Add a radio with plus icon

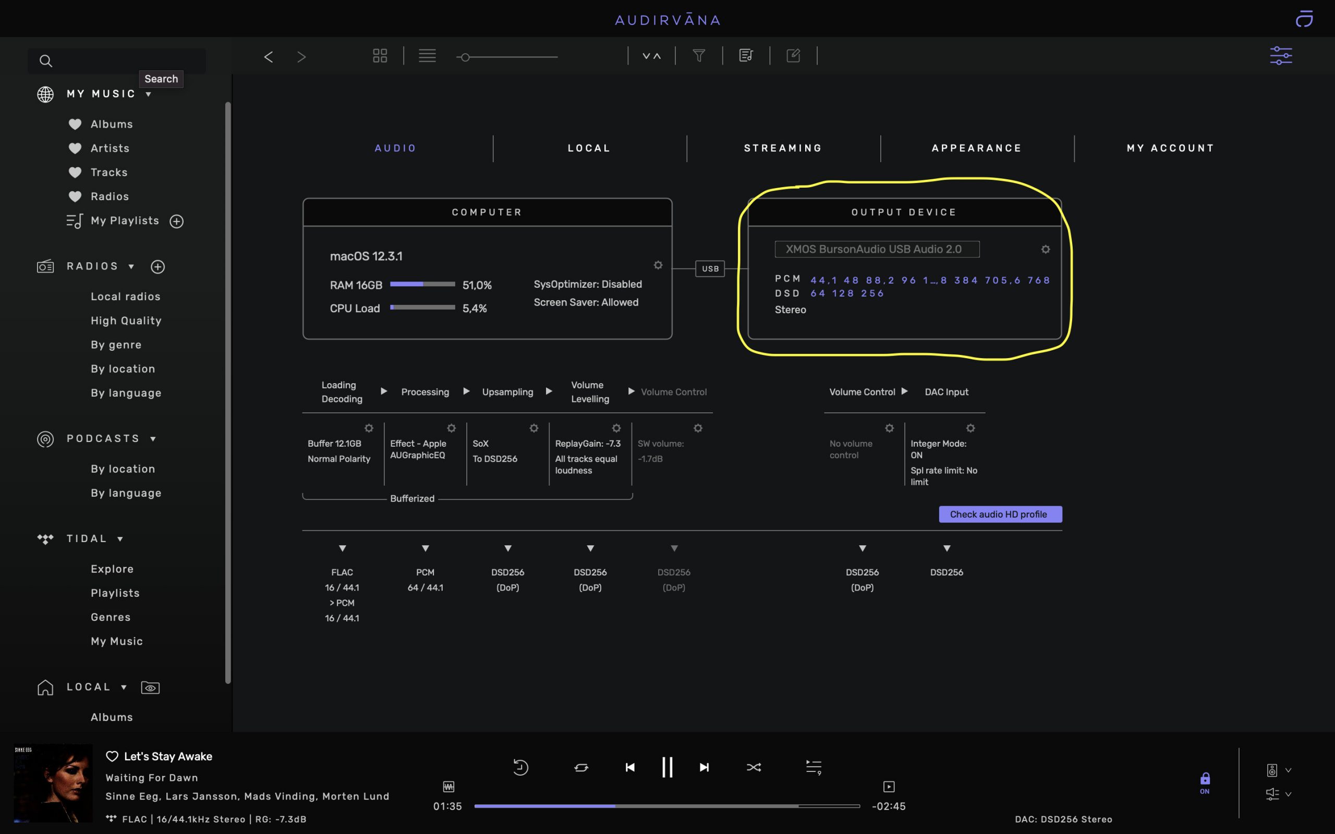158,267
